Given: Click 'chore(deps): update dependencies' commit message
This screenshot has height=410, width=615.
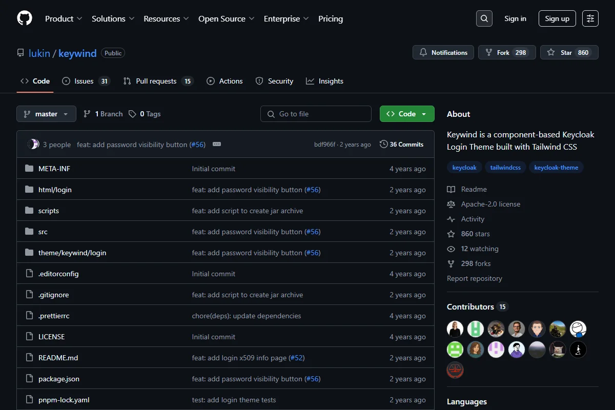Looking at the screenshot, I should pos(247,316).
